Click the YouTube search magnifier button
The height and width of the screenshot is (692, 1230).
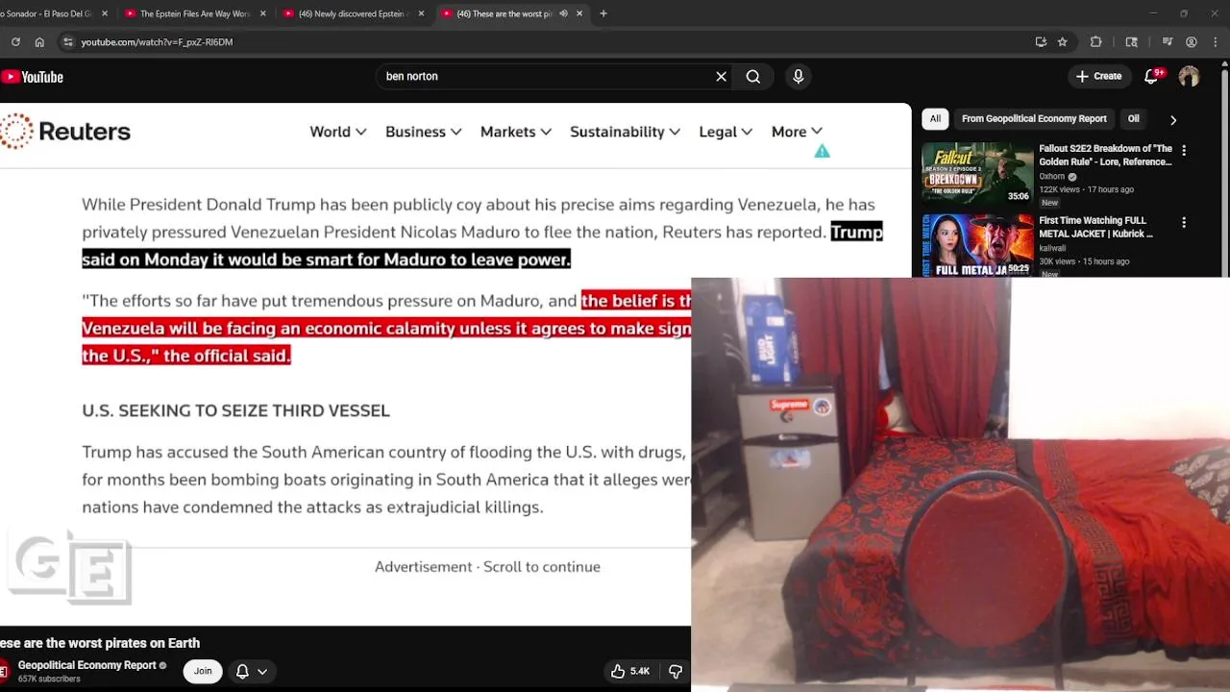pos(753,77)
